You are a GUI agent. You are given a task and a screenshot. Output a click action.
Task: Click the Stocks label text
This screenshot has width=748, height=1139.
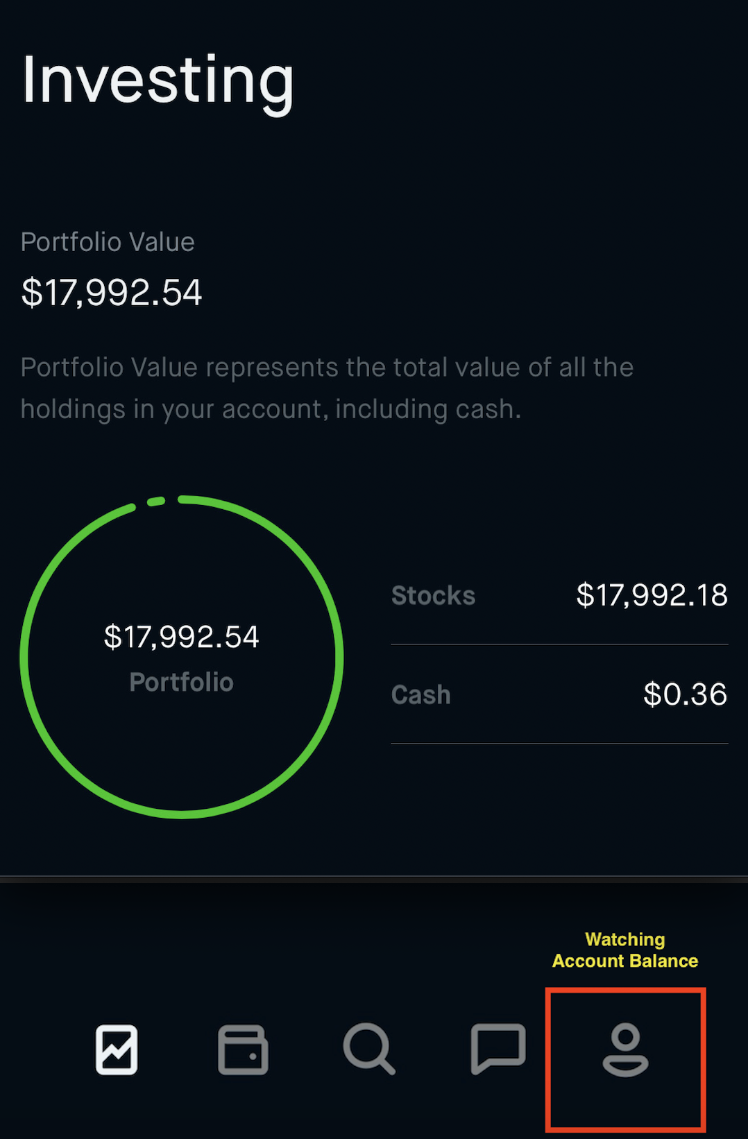pyautogui.click(x=434, y=595)
